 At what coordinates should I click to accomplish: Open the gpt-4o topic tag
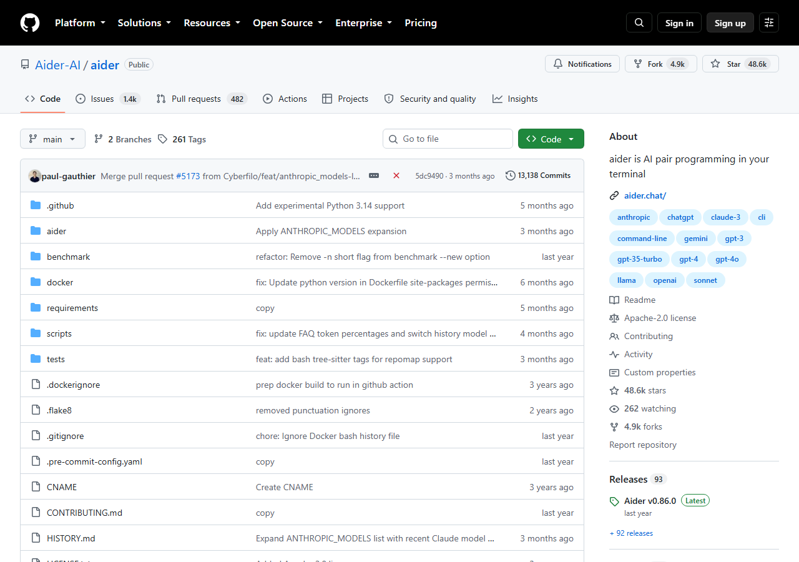pyautogui.click(x=727, y=259)
